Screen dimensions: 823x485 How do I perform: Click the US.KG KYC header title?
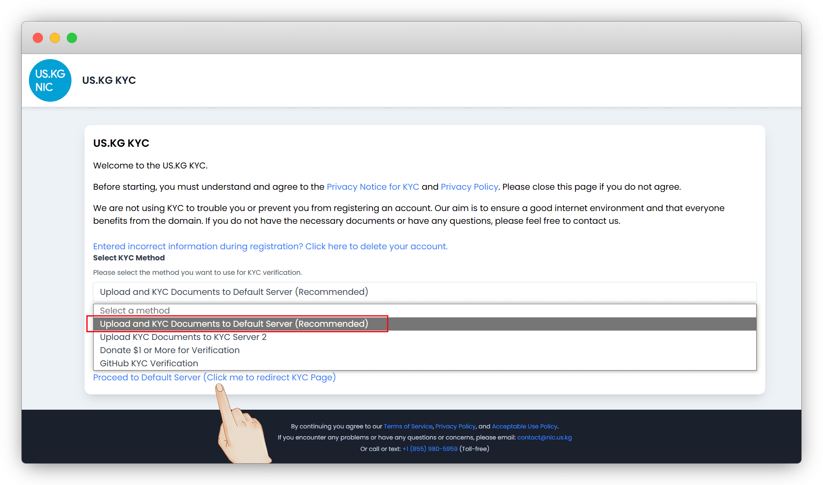[109, 80]
